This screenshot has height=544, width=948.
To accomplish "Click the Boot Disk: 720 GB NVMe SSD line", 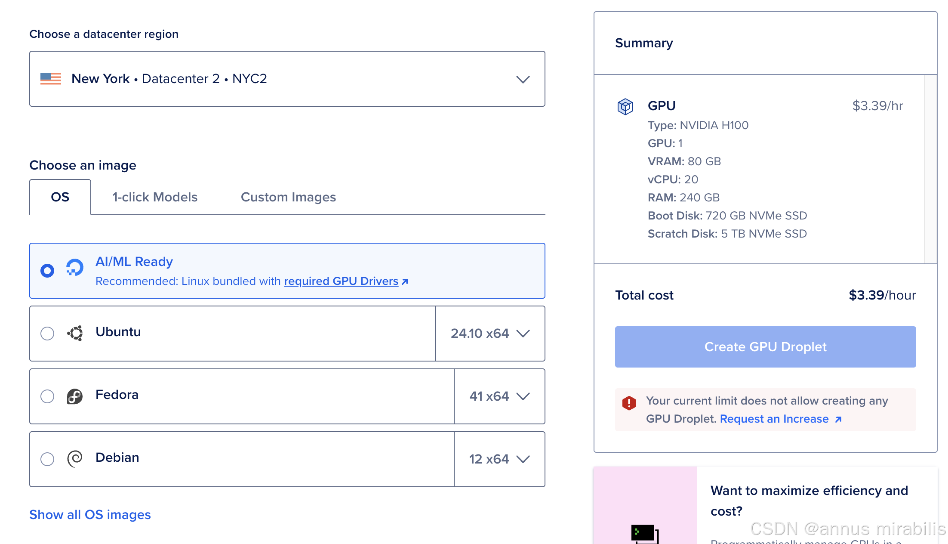I will 727,216.
